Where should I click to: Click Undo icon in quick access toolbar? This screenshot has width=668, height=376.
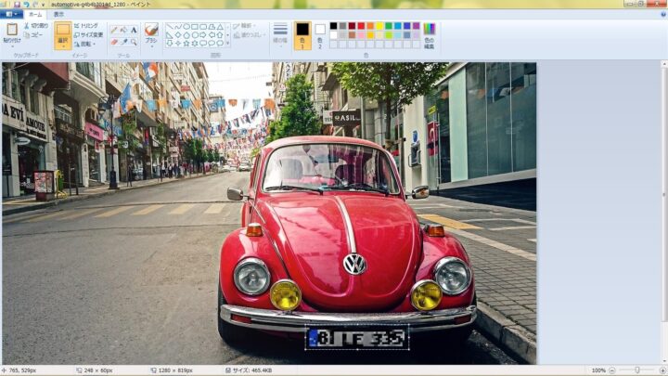[26, 5]
